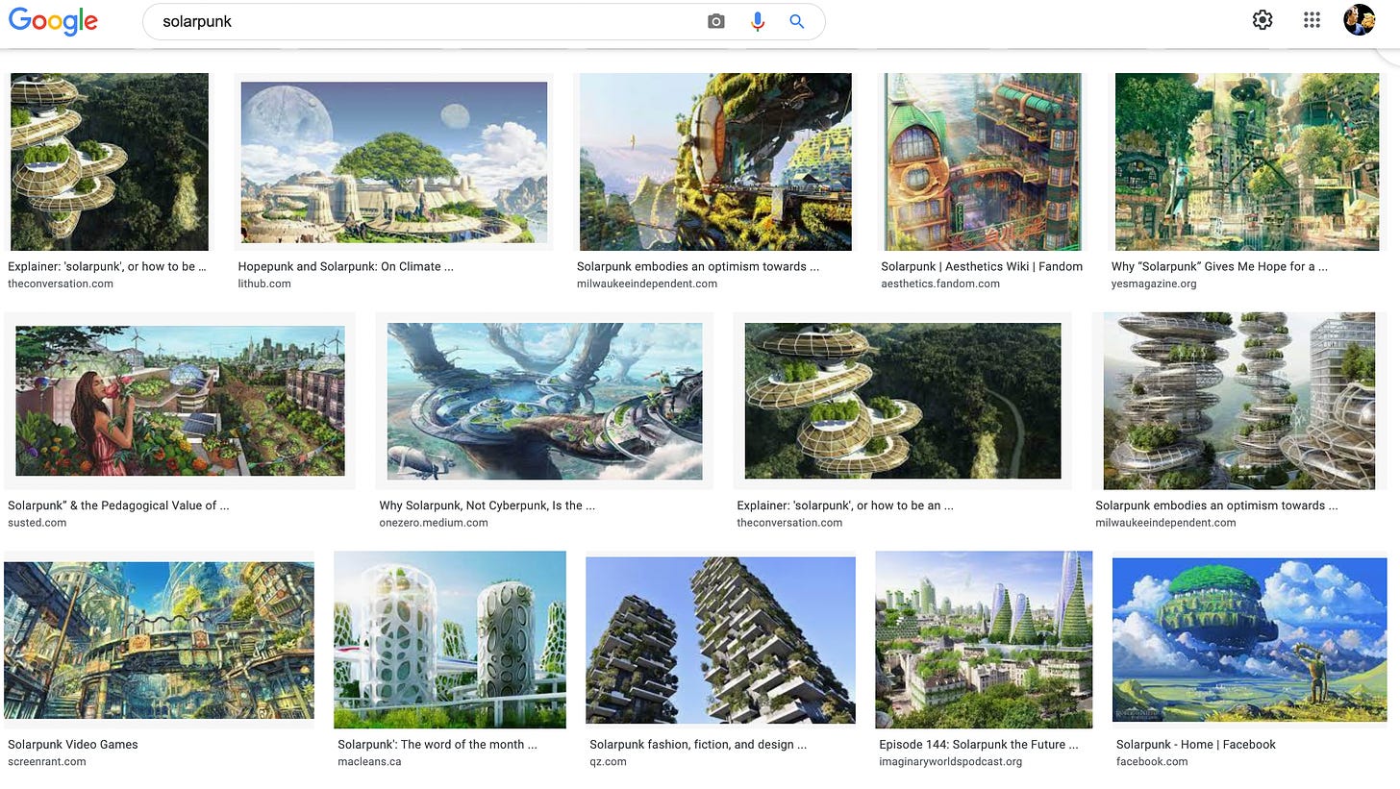The width and height of the screenshot is (1400, 789).
Task: Open the 'Solarpunk Video Games' title link
Action: click(73, 744)
